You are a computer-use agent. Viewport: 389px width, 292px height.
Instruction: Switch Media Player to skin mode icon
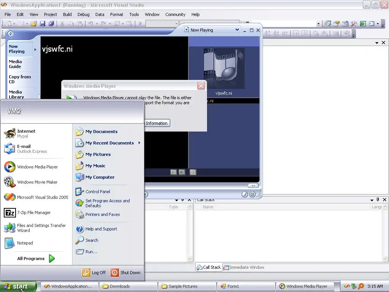point(253,194)
